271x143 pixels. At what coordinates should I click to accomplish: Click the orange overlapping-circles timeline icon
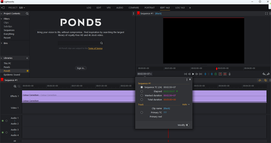[x=266, y=80]
